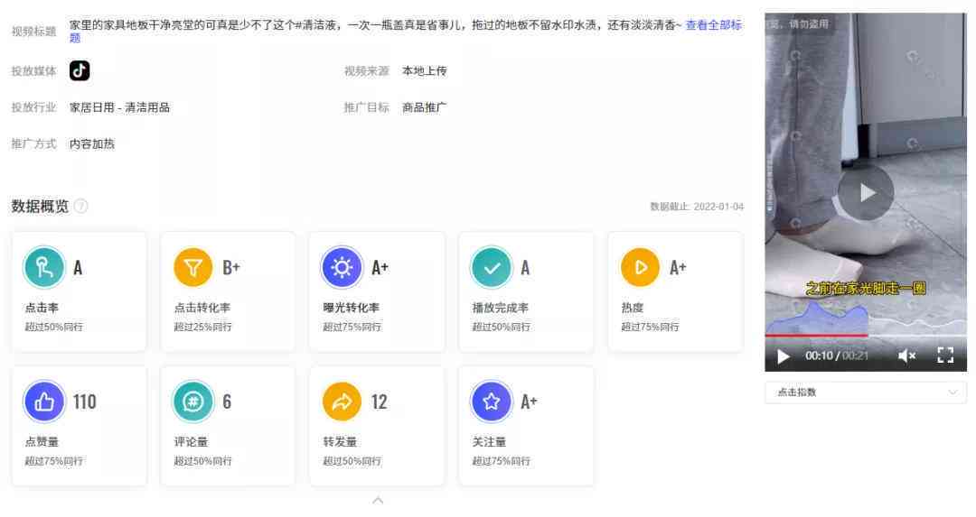Click the star 关注量 icon
Image resolution: width=976 pixels, height=517 pixels.
[491, 402]
